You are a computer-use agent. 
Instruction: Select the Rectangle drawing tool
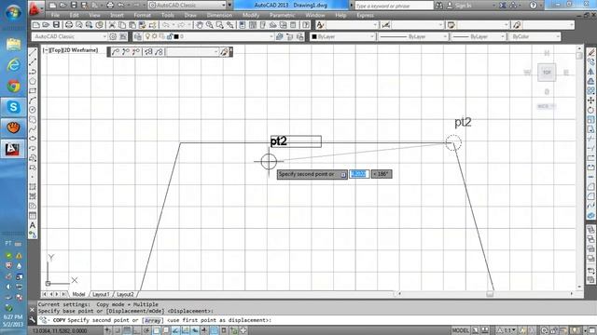[33, 91]
